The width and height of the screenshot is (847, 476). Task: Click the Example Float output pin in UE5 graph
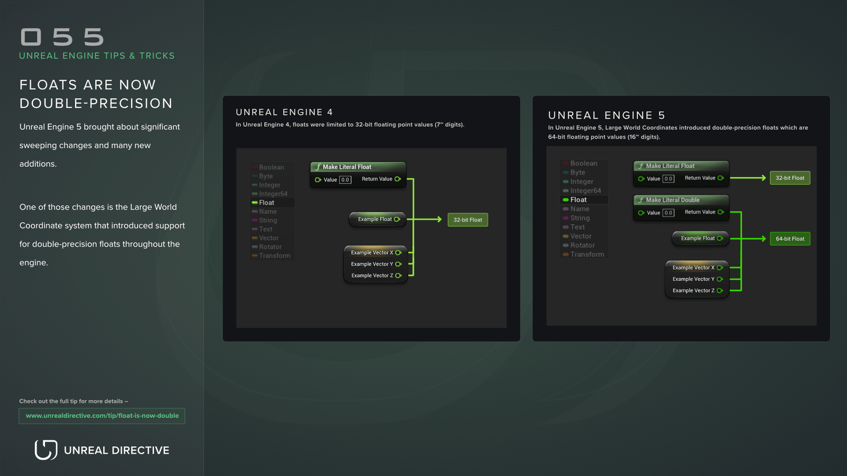pos(720,239)
